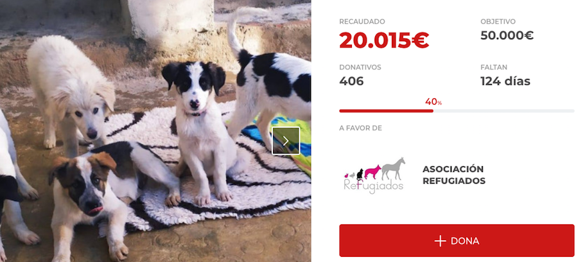Click the OBJETIVO label
This screenshot has height=262, width=578.
498,22
